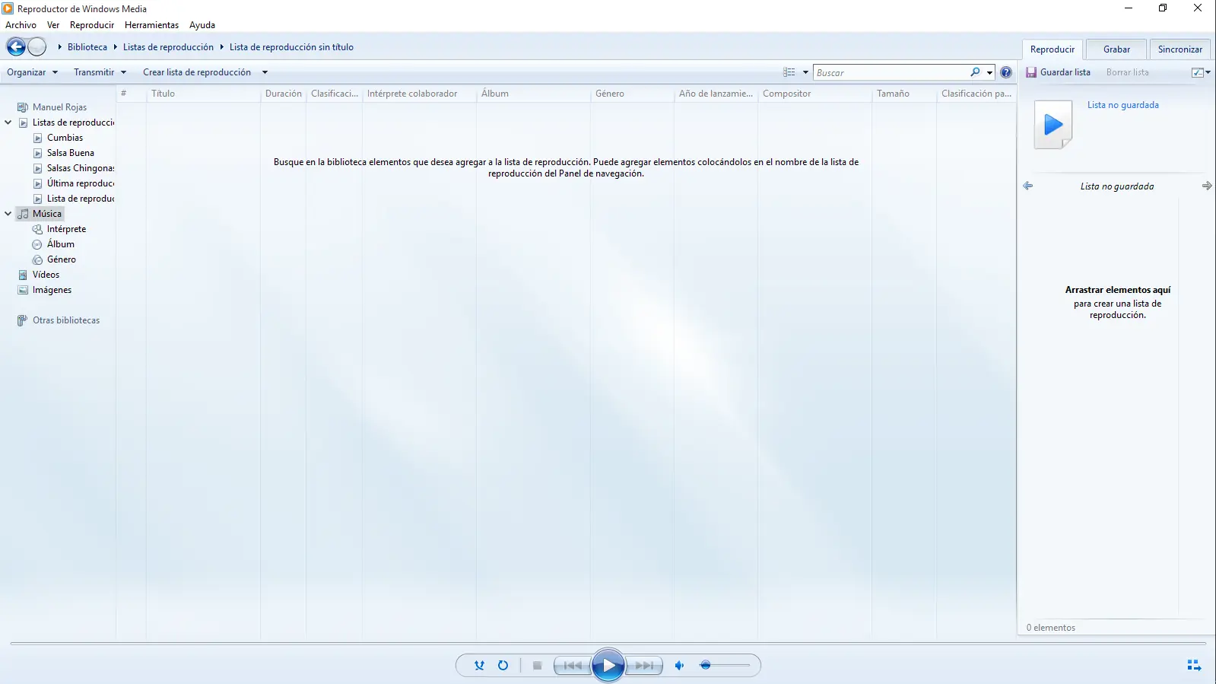Skip to the next track
This screenshot has height=684, width=1216.
pos(644,665)
